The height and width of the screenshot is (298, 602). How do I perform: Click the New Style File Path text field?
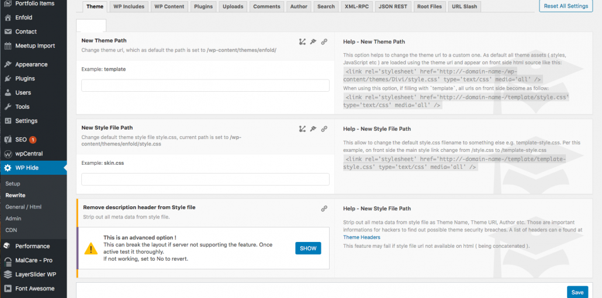[205, 179]
